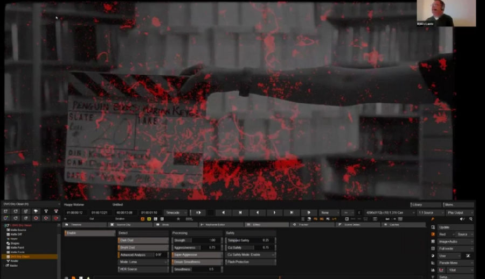The height and width of the screenshot is (279, 485).
Task: Switch to the Timeline tab
Action: (x=84, y=225)
